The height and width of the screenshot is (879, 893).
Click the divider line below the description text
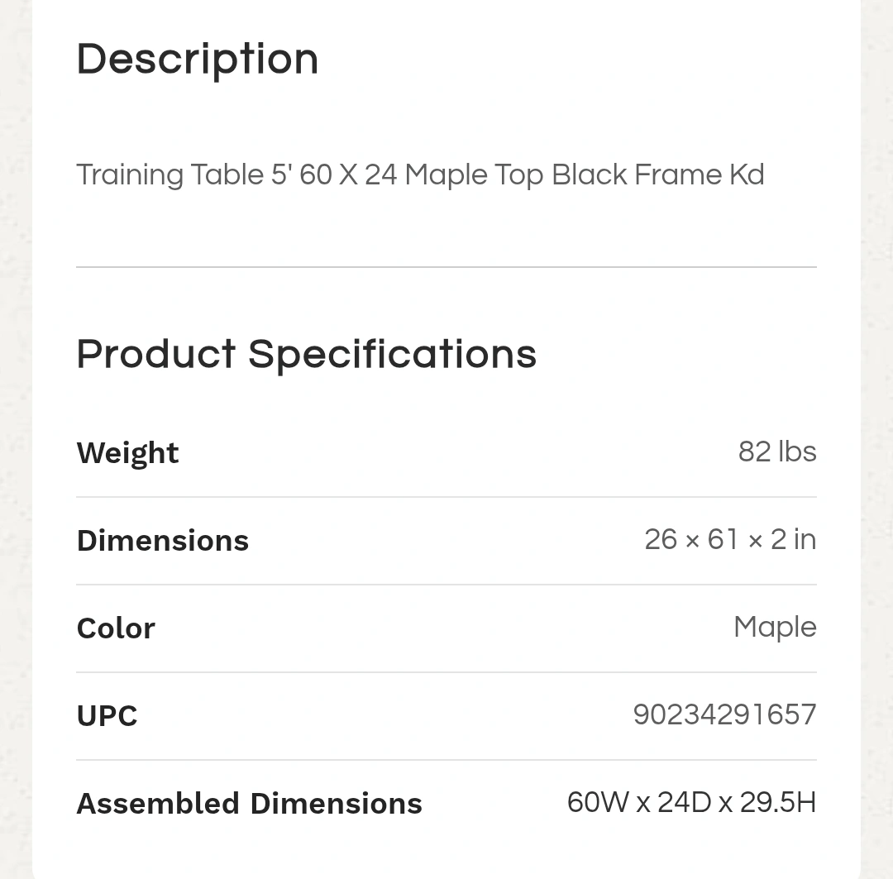click(x=446, y=267)
